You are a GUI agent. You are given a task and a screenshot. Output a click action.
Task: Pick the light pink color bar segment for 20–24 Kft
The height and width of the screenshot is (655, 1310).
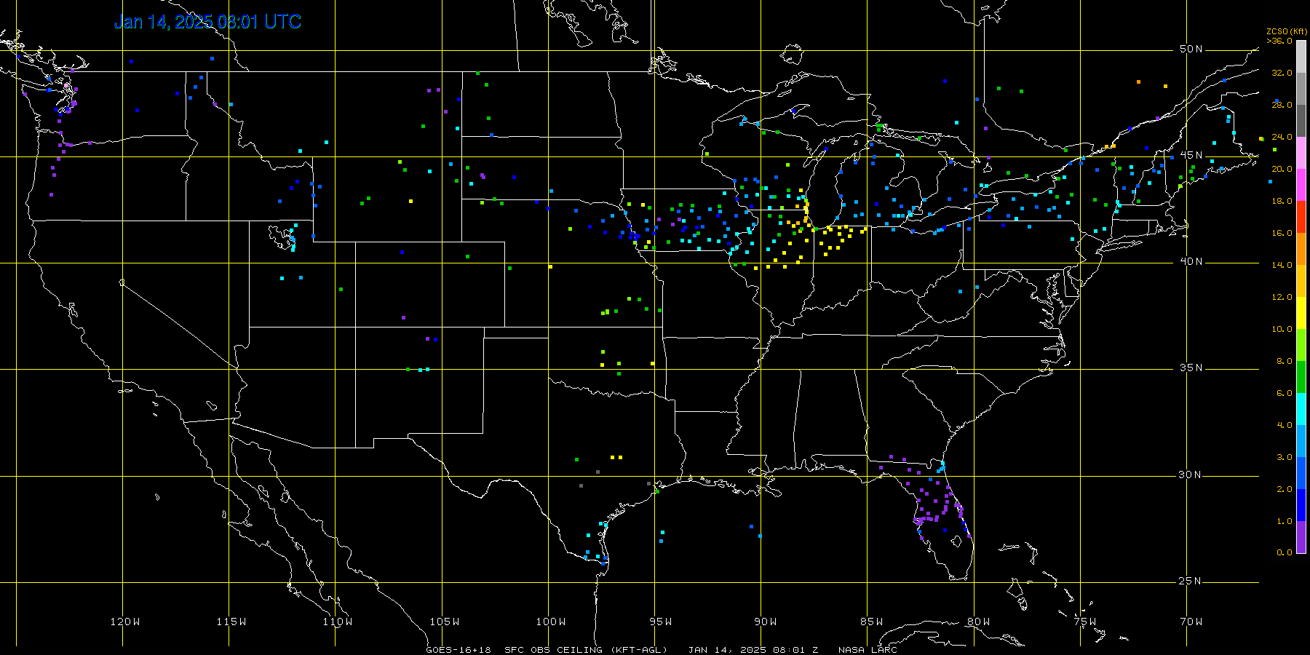point(1301,153)
